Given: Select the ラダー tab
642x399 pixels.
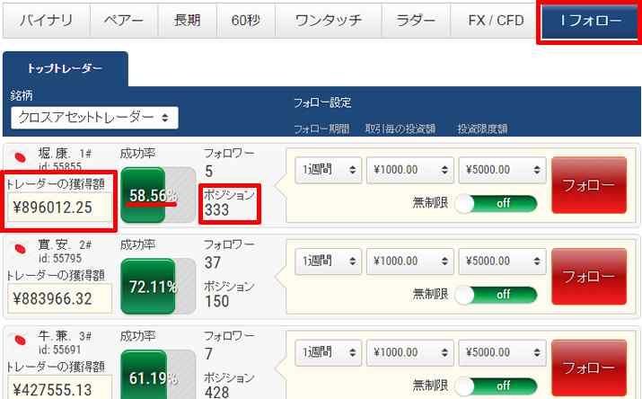Looking at the screenshot, I should pos(416,21).
